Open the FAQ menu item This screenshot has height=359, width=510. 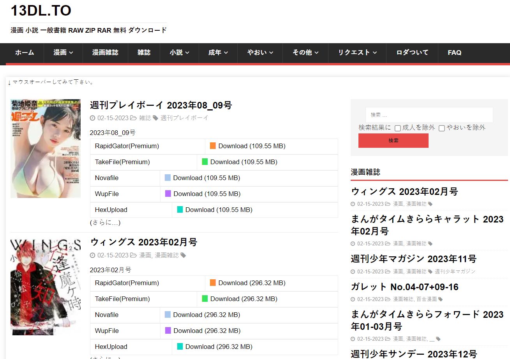455,53
